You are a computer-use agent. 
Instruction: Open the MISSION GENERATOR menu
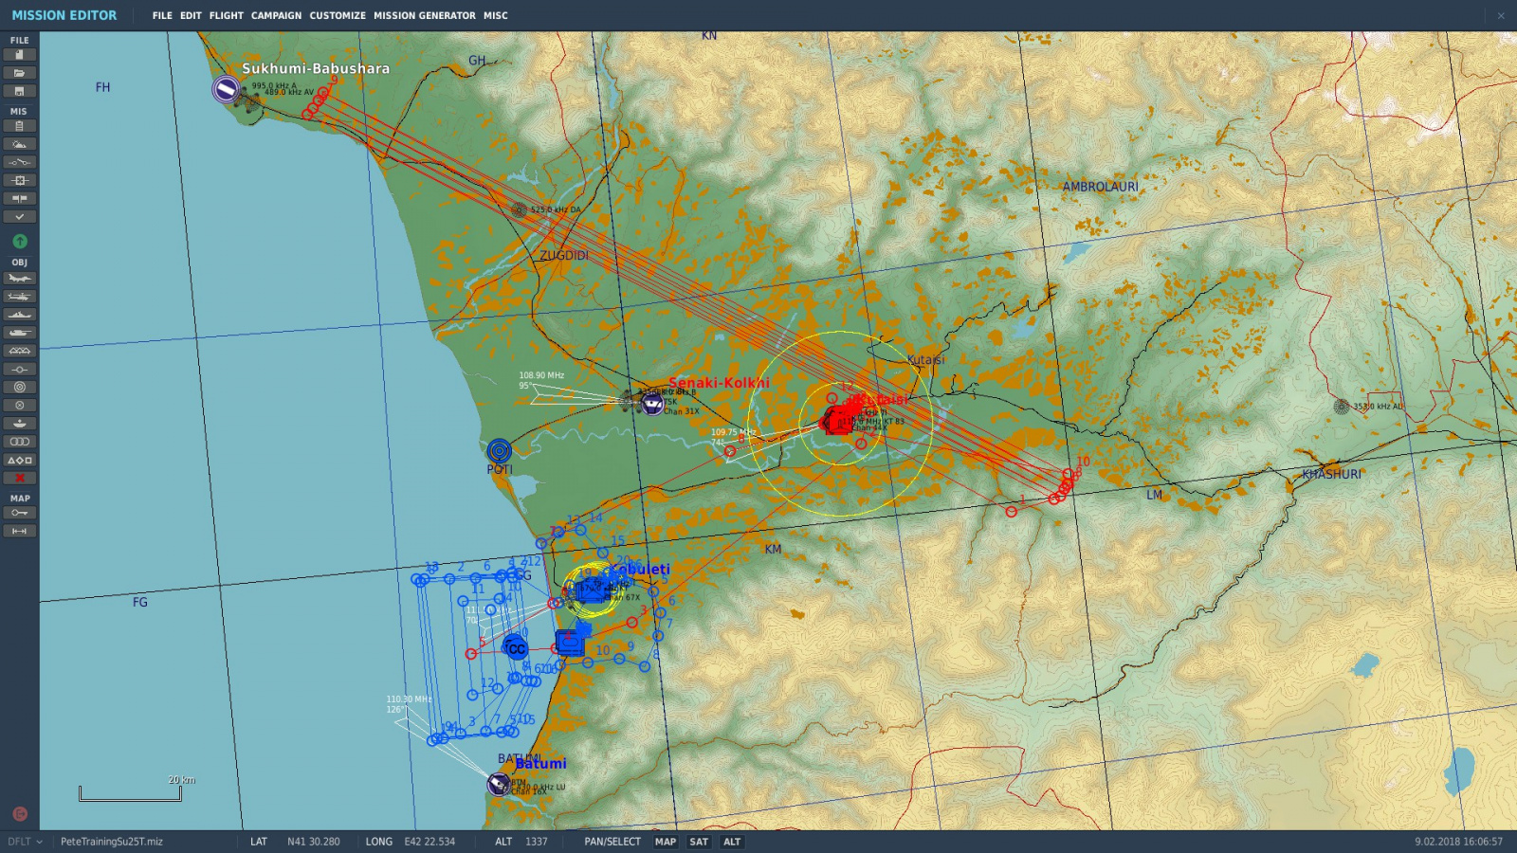(424, 15)
